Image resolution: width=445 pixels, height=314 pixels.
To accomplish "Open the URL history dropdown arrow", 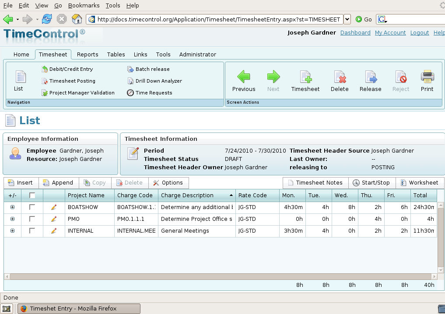I will click(347, 19).
